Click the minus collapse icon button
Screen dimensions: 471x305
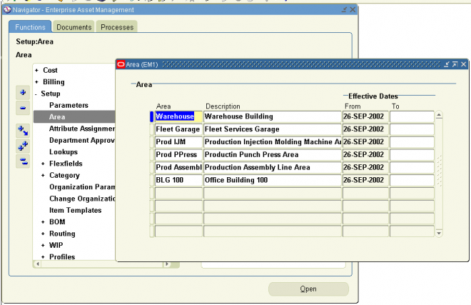(x=23, y=108)
